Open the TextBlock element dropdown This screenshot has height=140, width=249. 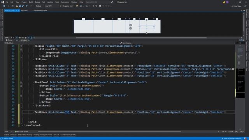click(61, 43)
